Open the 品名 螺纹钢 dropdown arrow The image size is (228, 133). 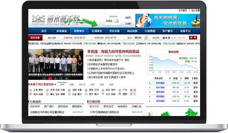click(x=146, y=38)
